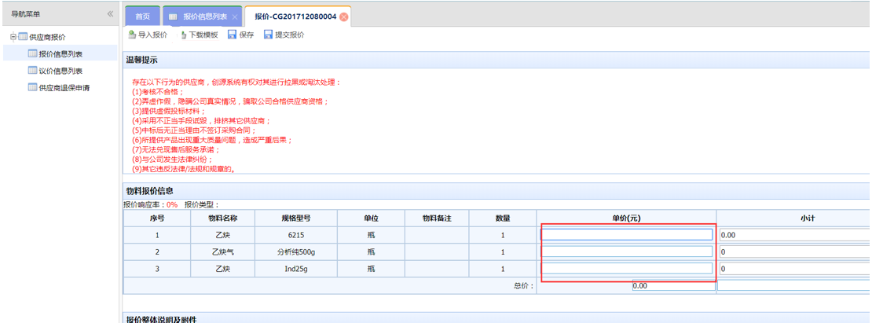Close the 报价-CG201712080004 tab with red X

[x=344, y=17]
